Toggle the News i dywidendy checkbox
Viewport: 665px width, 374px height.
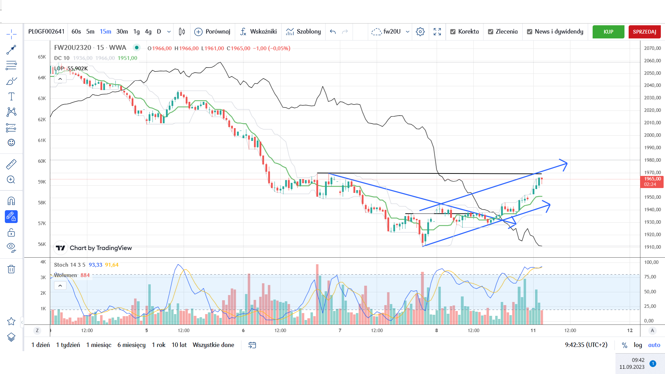tap(530, 32)
